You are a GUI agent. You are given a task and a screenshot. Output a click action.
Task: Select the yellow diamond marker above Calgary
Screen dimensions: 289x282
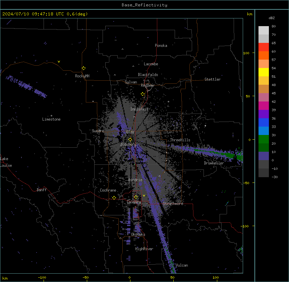136,197
